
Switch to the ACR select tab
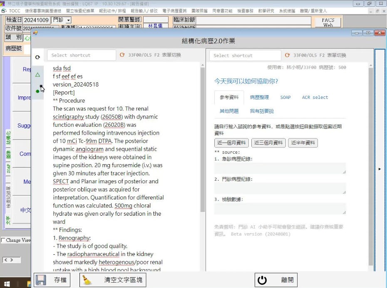pyautogui.click(x=315, y=97)
